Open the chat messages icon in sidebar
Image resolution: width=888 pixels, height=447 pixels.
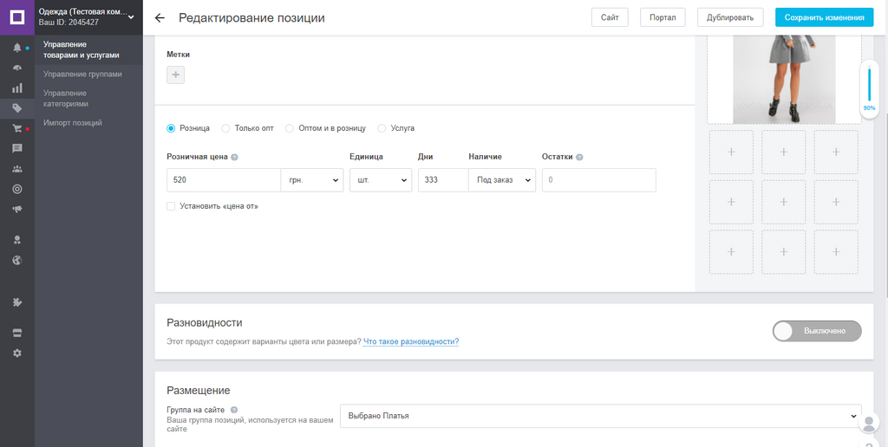16,148
